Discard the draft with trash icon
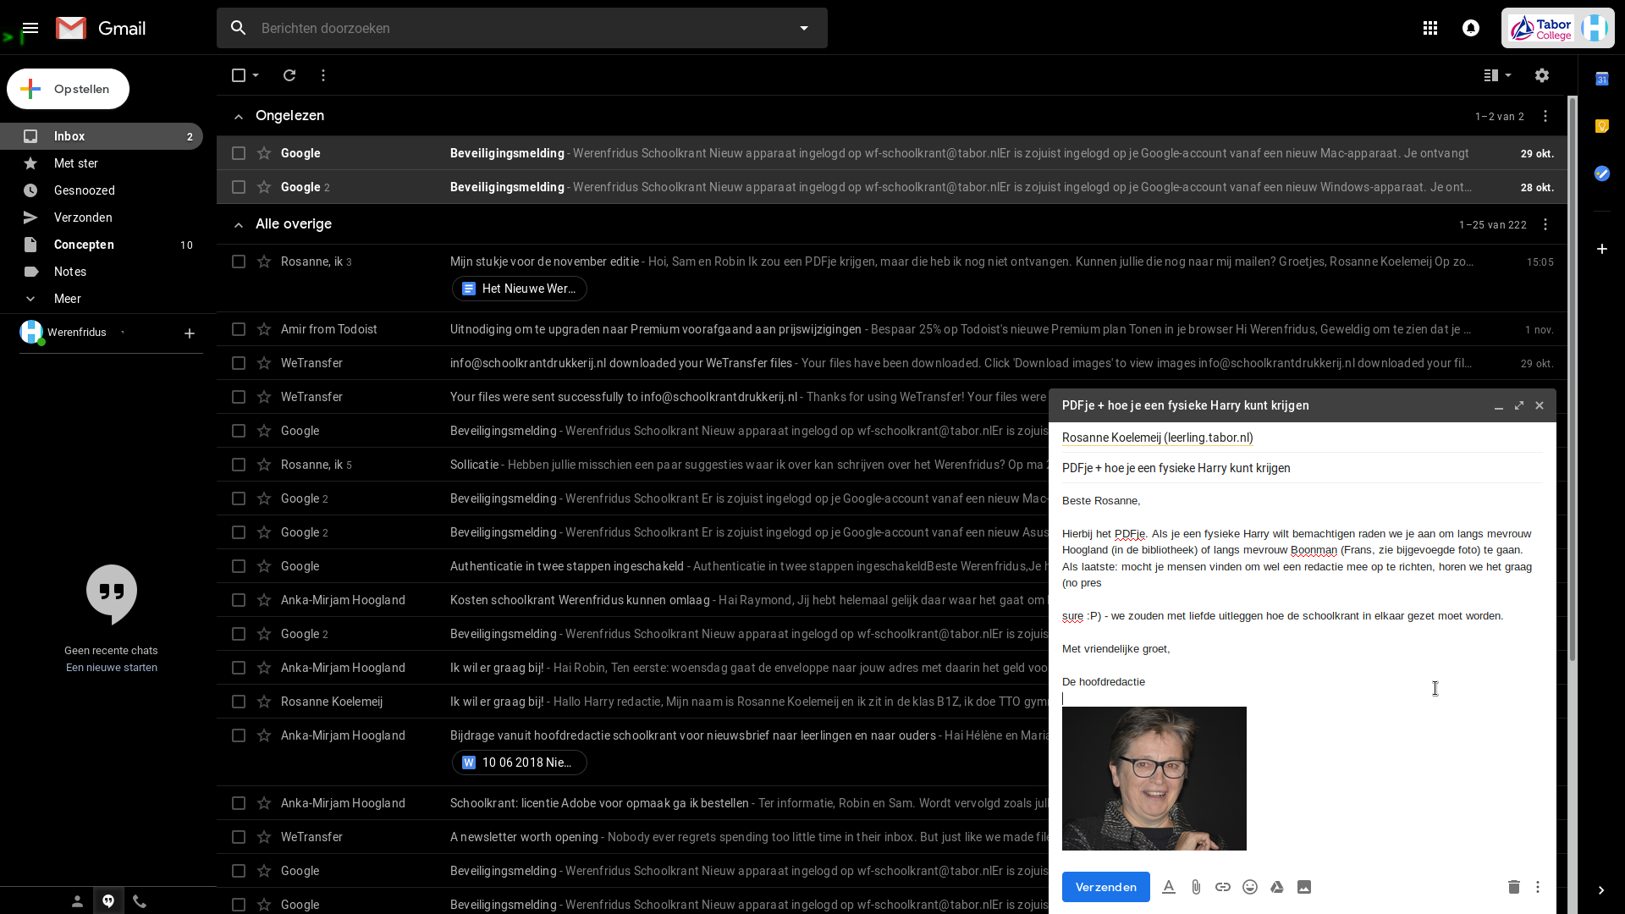Screen dimensions: 1625x914 pos(1514,887)
